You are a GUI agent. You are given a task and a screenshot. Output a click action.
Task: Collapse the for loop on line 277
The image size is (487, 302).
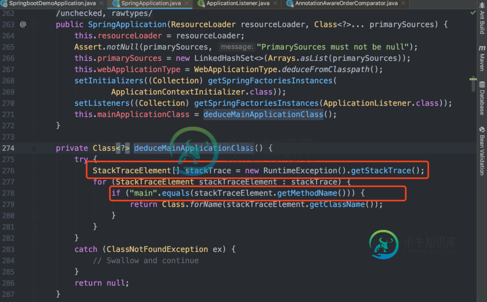tap(34, 183)
